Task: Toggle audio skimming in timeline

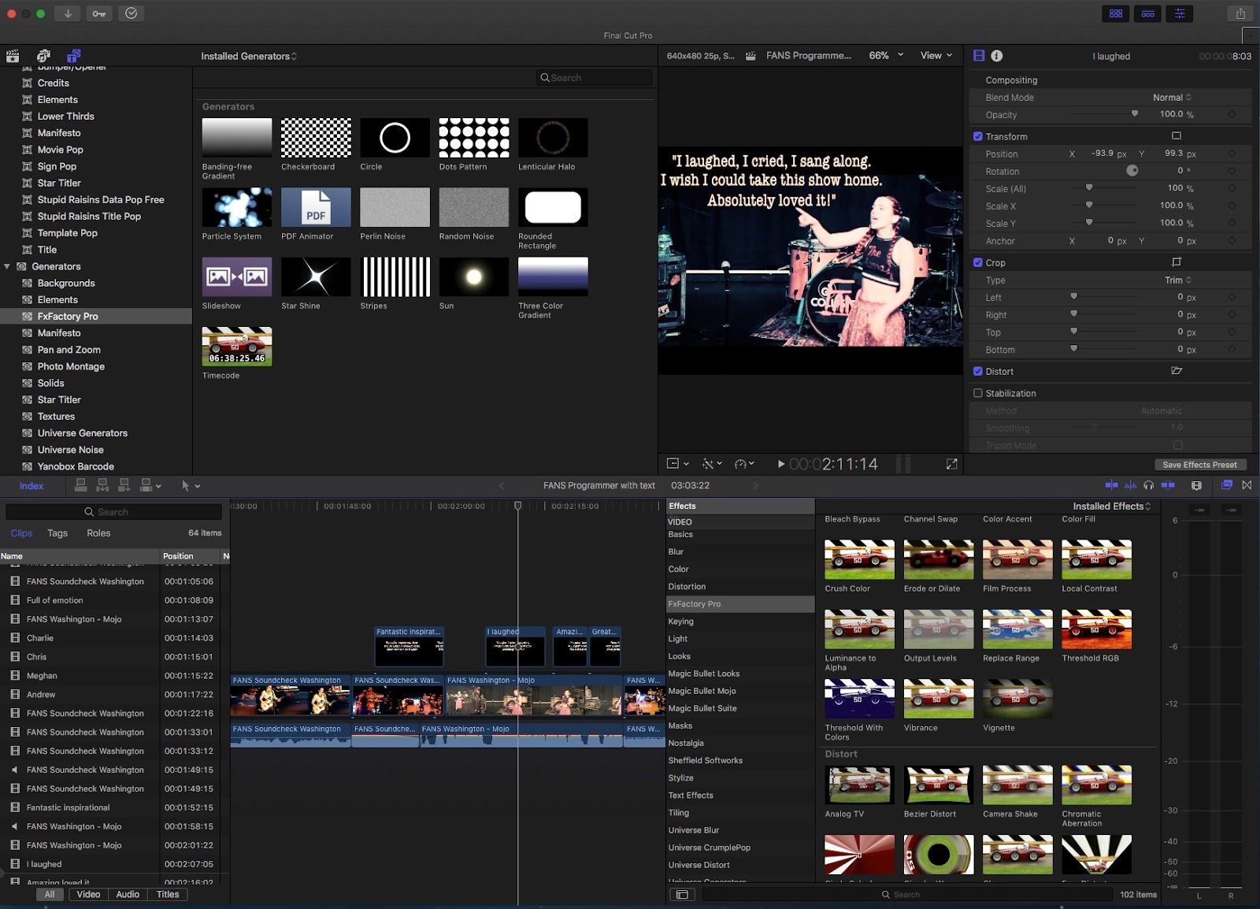Action: (x=1130, y=485)
